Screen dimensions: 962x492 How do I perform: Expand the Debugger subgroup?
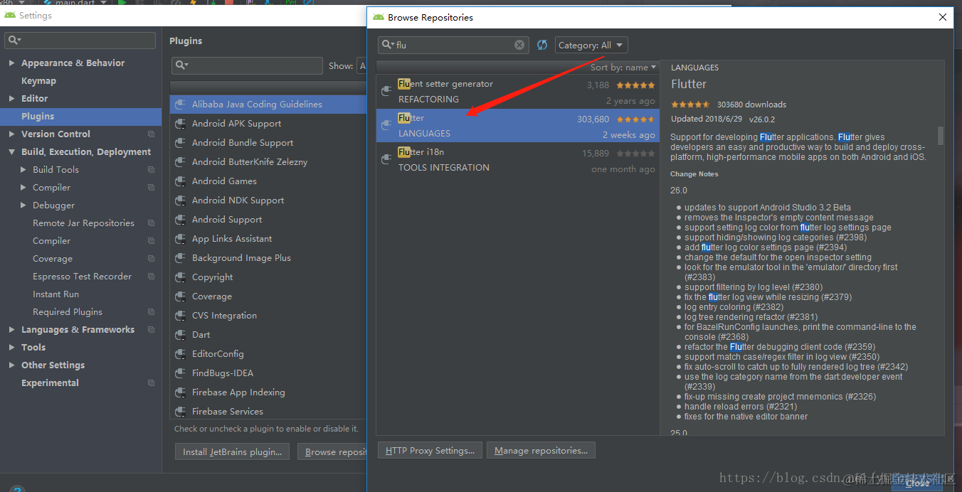23,205
